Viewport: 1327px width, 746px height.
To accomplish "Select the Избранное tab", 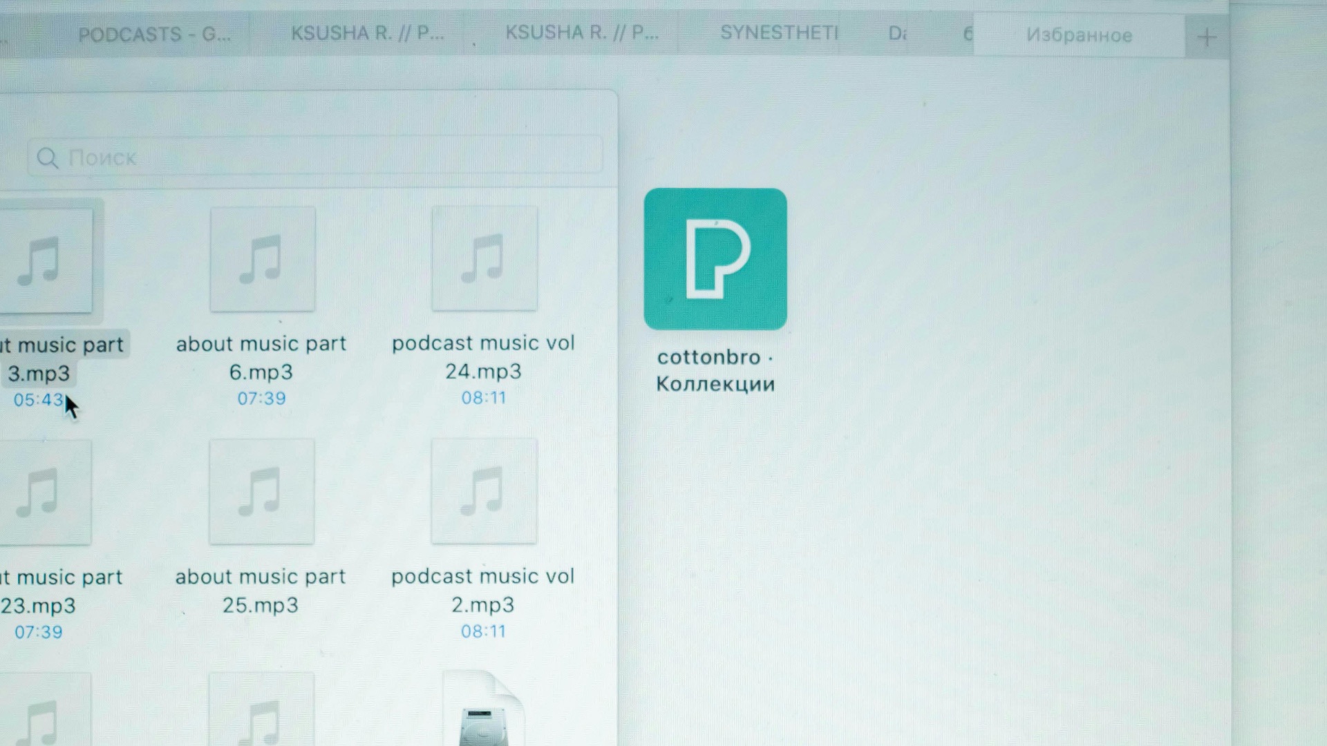I will coord(1078,35).
